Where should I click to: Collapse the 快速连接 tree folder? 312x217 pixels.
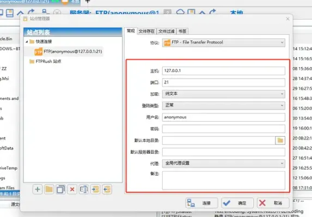click(x=27, y=41)
